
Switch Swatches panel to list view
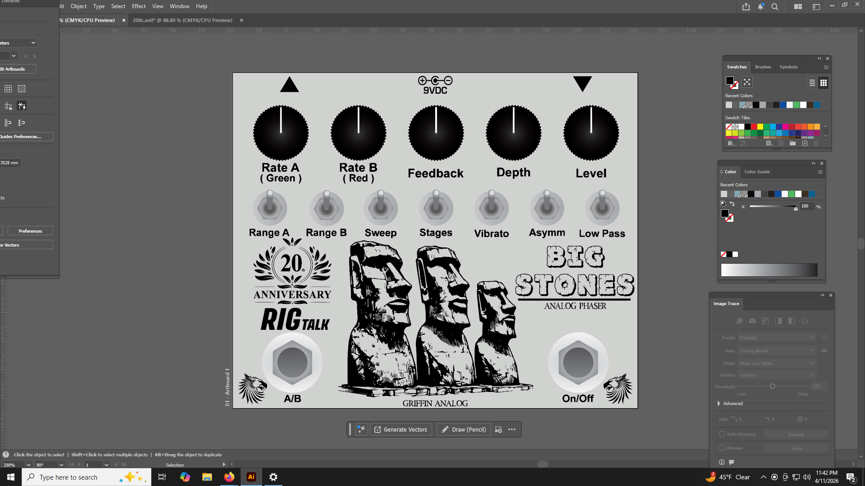(812, 83)
